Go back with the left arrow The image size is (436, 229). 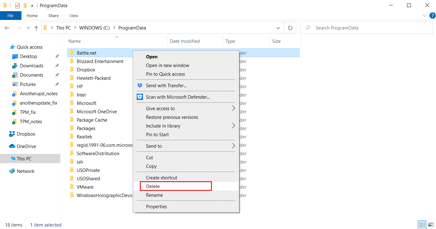pos(7,28)
